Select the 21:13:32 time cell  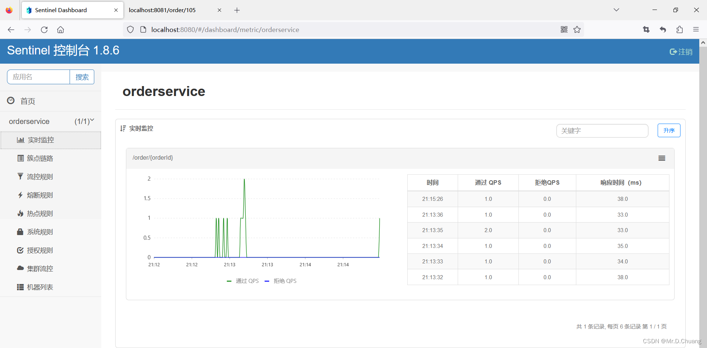[x=433, y=277]
